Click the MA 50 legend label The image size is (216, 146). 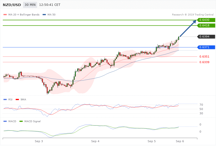coord(51,14)
